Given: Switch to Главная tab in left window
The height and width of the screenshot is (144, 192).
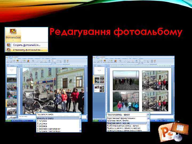Looking at the screenshot, I should (11, 58).
